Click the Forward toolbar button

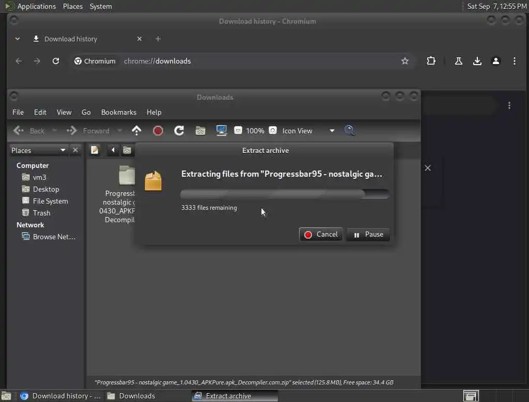click(88, 131)
